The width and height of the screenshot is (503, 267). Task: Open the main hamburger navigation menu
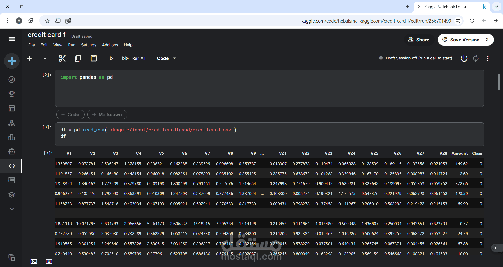pyautogui.click(x=12, y=39)
